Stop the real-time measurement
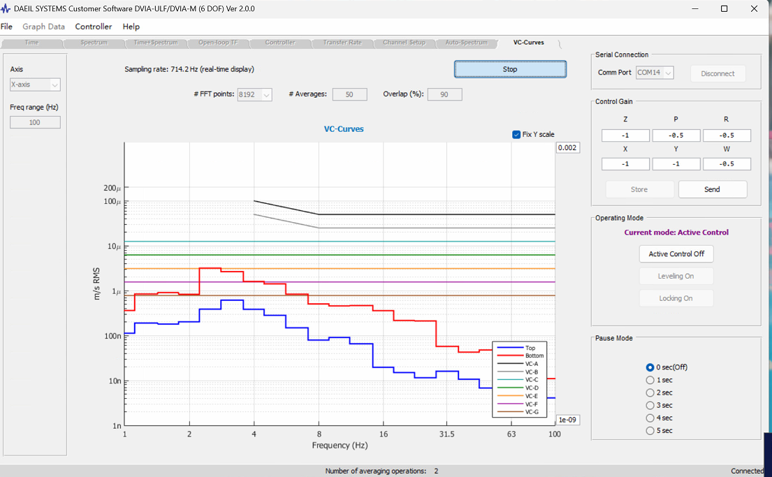The image size is (772, 477). (x=510, y=69)
